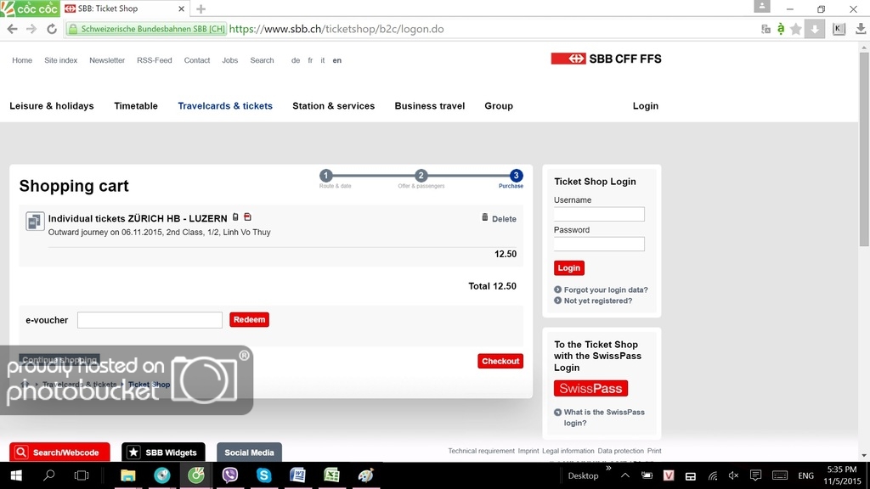The image size is (870, 489).
Task: Click the Cốc Cốc browser logo
Action: click(x=30, y=8)
